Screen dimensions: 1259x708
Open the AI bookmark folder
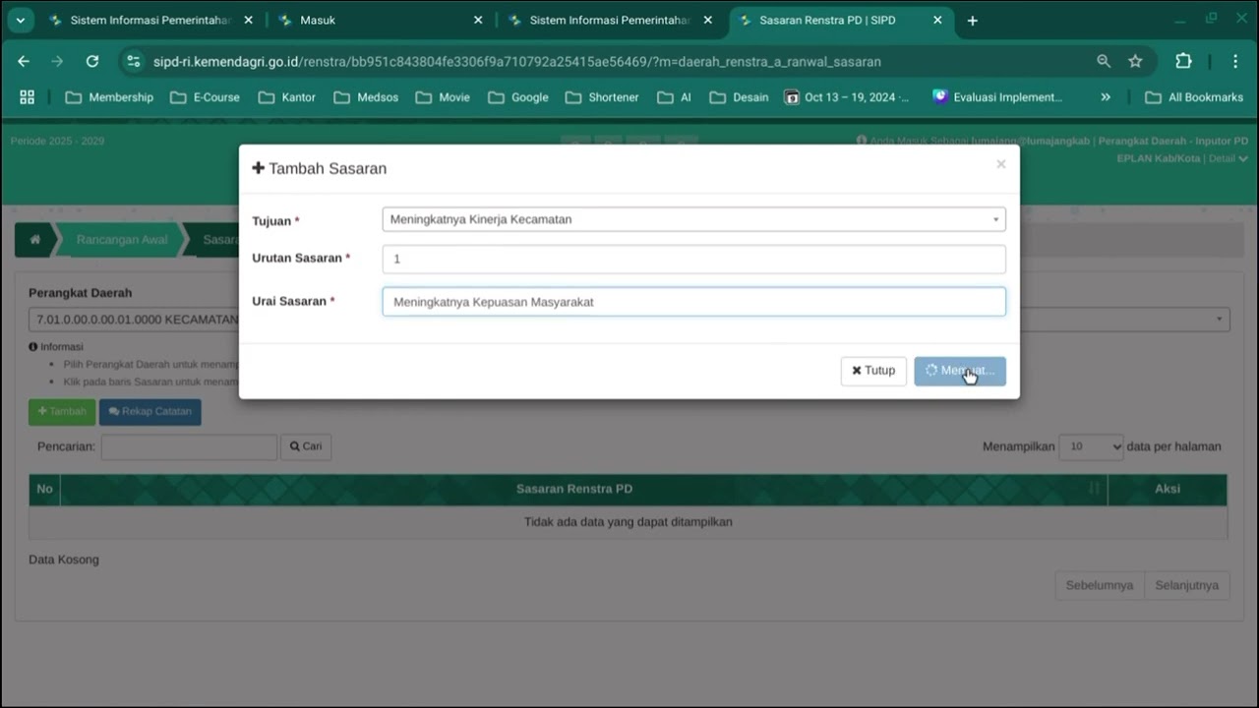point(674,97)
